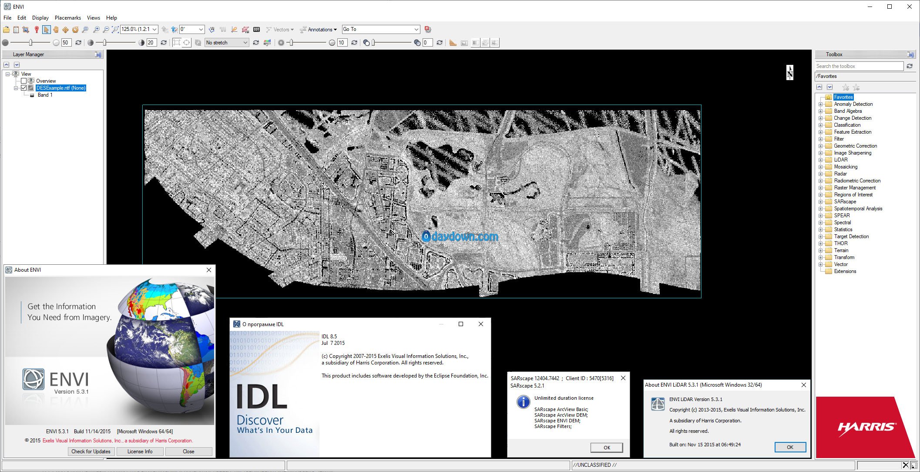Collapse the View tree node
This screenshot has height=472, width=920.
coord(8,74)
